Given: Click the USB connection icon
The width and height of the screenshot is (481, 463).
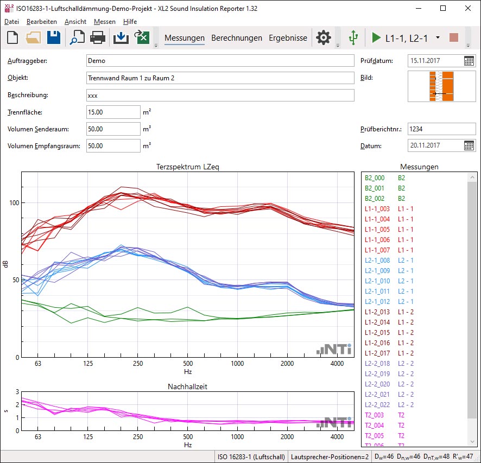Looking at the screenshot, I should 353,37.
